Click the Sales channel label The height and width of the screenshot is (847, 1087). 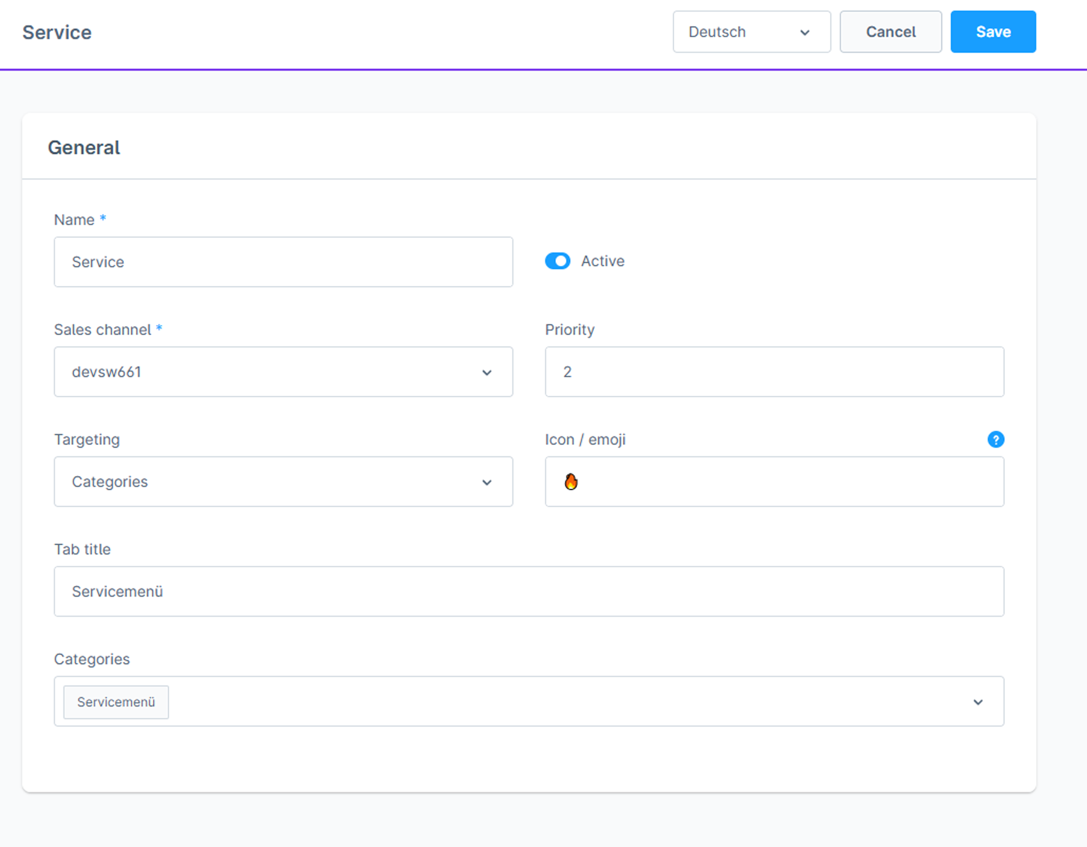coord(102,330)
